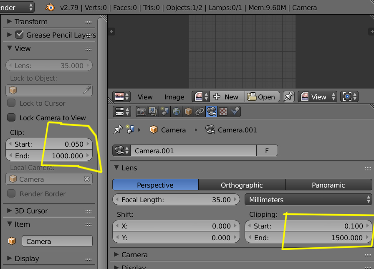The image size is (374, 269).
Task: Adjust the View Clip Start 0.050 field
Action: (49, 144)
